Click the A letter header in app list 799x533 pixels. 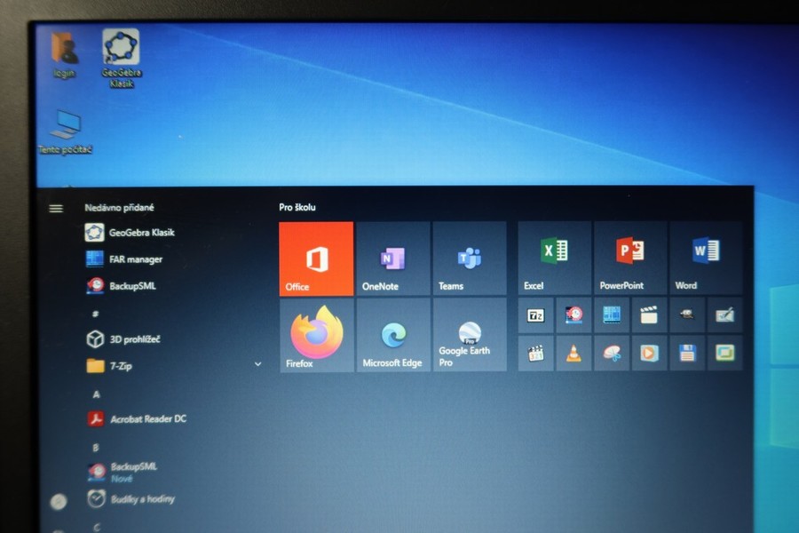pos(96,394)
